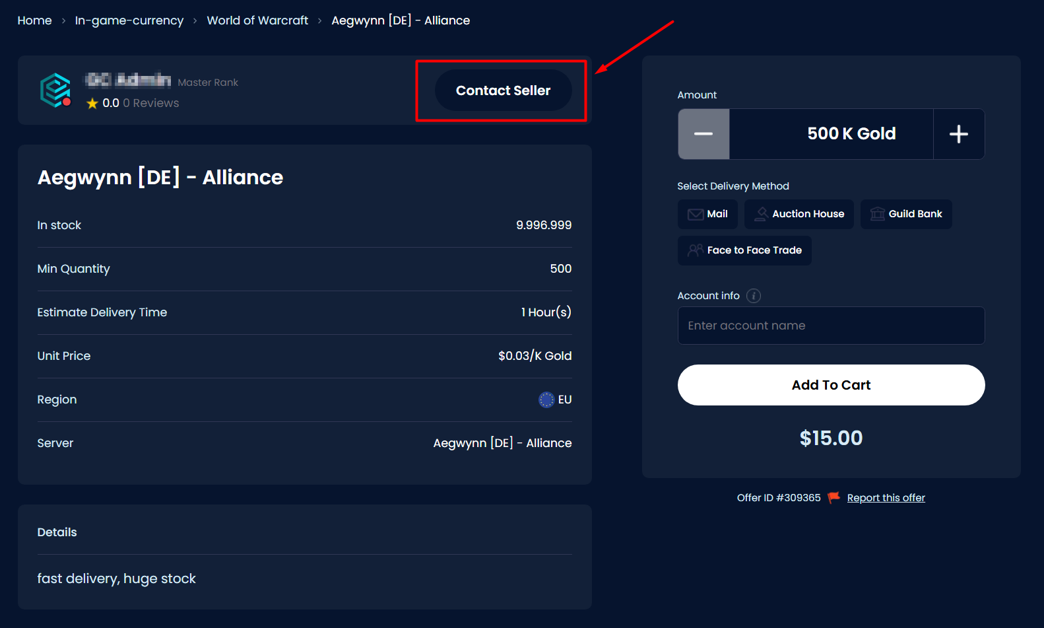Click the Account info tooltip icon
Viewport: 1044px width, 628px height.
[753, 296]
